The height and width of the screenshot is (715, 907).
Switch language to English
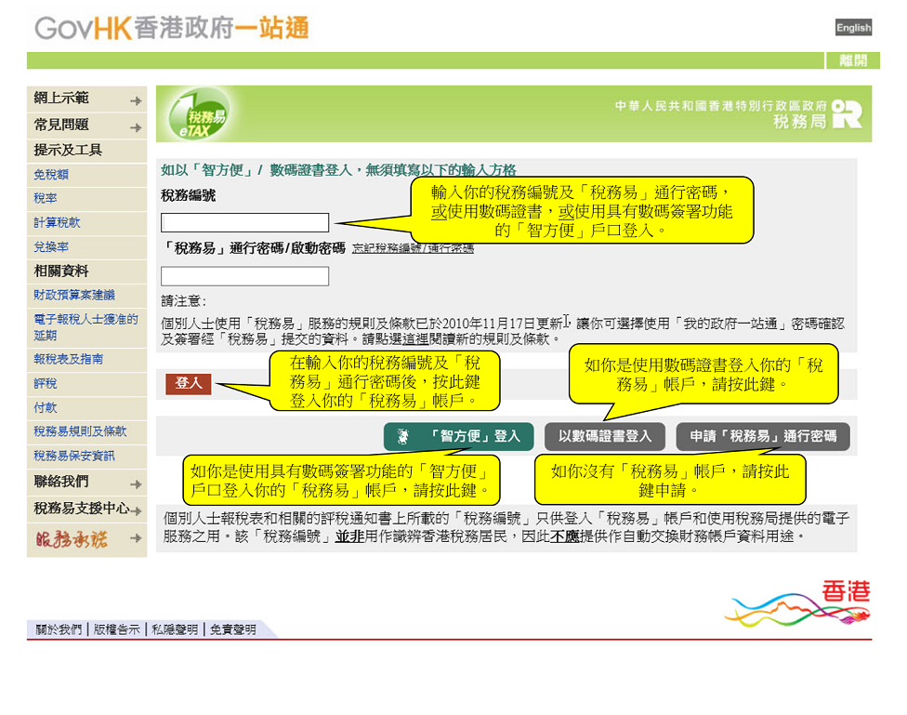[x=853, y=27]
